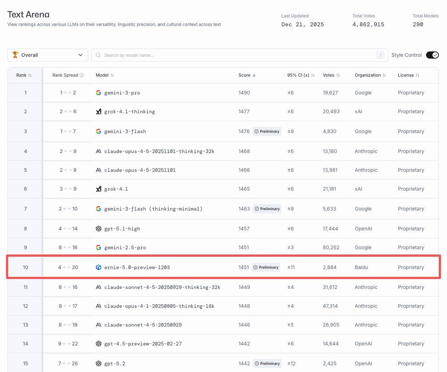Click the Total Votes 4,862,915 figure
The height and width of the screenshot is (372, 447).
[x=368, y=25]
